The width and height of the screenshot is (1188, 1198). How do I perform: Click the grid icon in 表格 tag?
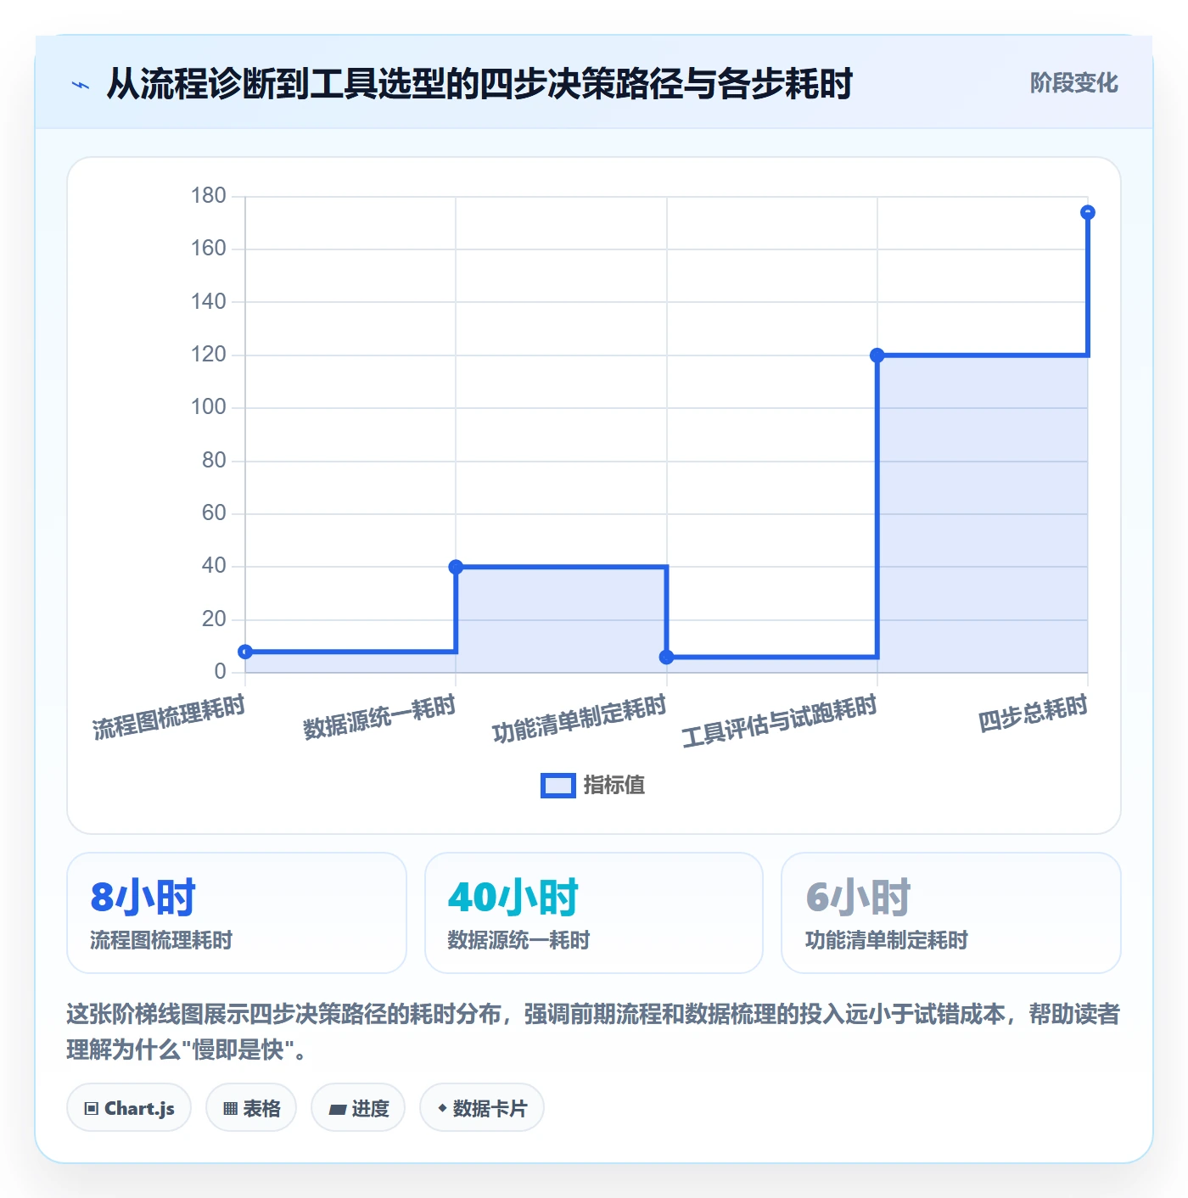(230, 1109)
